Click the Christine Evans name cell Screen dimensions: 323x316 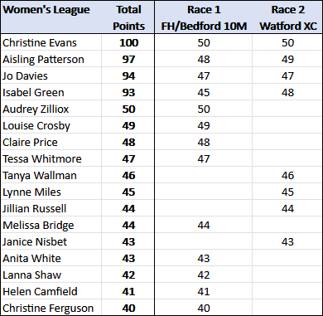tap(51, 42)
